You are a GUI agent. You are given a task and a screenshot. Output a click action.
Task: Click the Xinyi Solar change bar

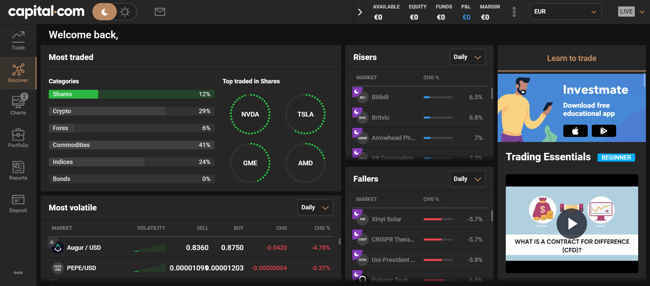click(x=438, y=219)
